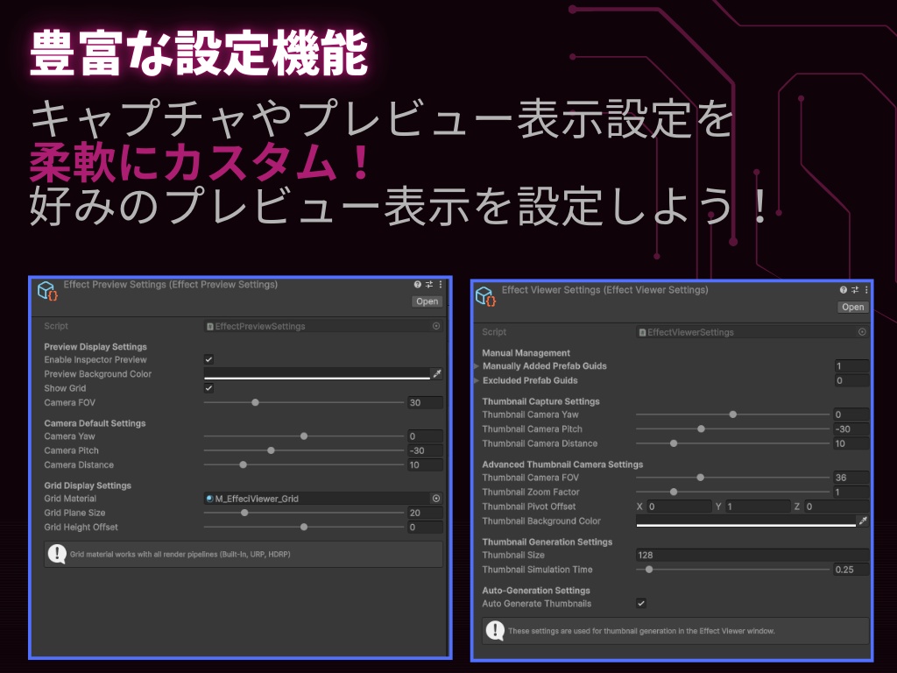The width and height of the screenshot is (897, 673).
Task: Expand Excluded Prefab Guids
Action: (476, 380)
